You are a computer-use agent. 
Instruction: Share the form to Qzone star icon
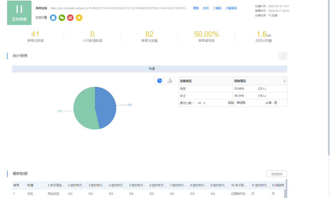[x=79, y=18]
